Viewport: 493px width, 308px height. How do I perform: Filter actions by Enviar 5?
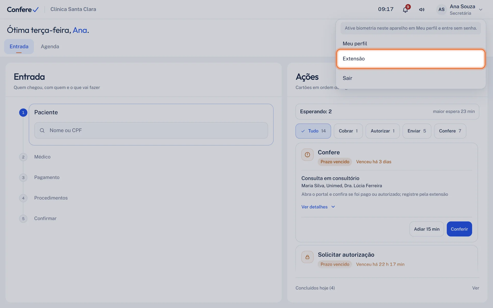point(417,131)
